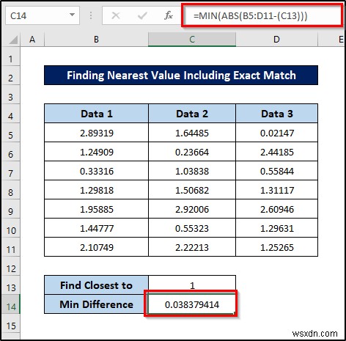
Task: Click the 'Data 1' header cell
Action: [x=96, y=114]
